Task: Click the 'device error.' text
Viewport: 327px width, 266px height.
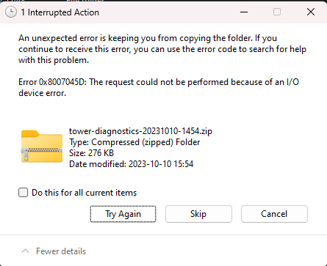Action: pyautogui.click(x=43, y=93)
